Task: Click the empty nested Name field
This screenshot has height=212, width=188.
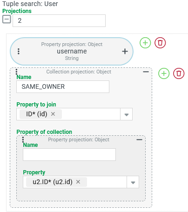Action: [x=69, y=154]
